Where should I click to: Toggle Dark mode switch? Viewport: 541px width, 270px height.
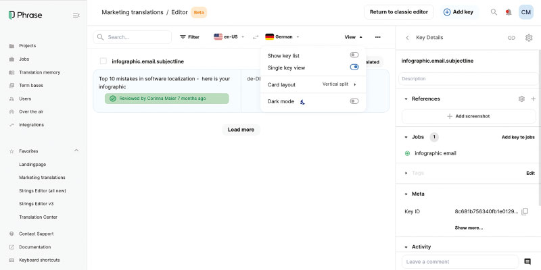354,101
